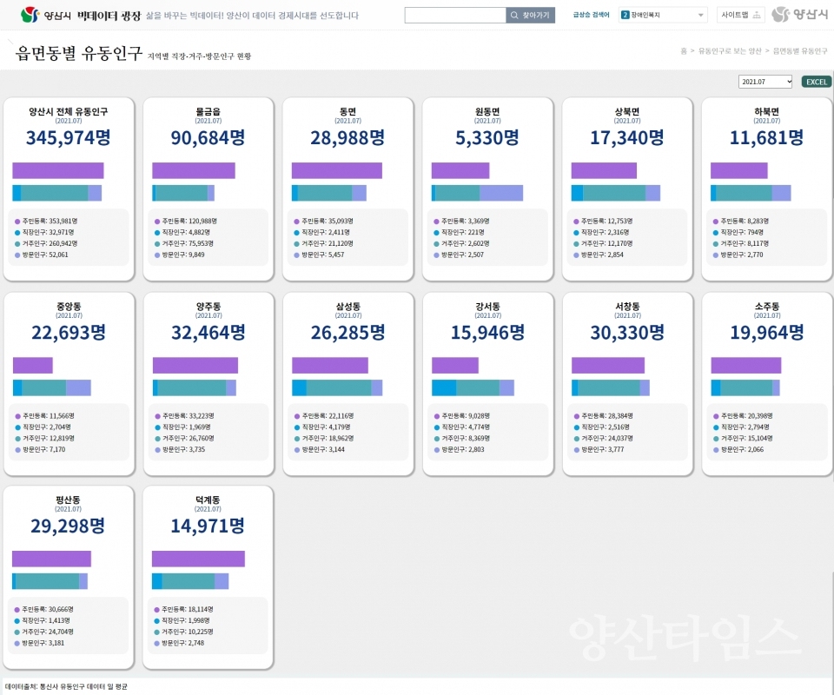
Task: Click the 강서동 card title
Action: 487,307
